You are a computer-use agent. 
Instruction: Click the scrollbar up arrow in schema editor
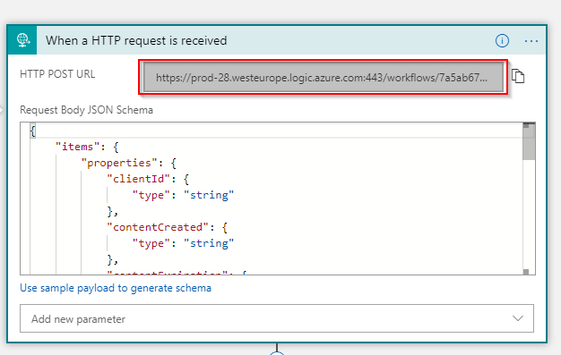526,125
